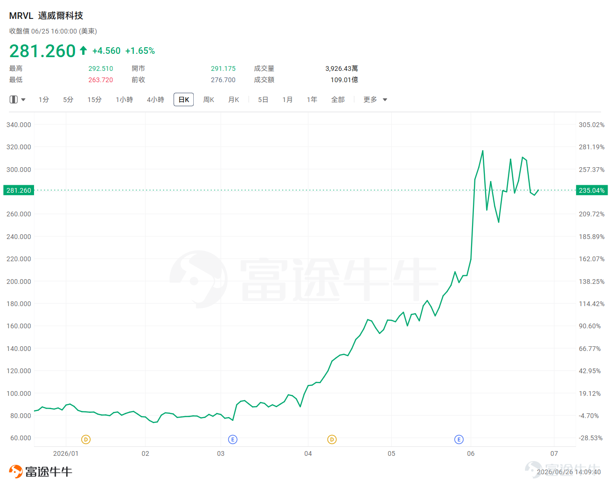Switch to the 1分 interval

coord(44,100)
